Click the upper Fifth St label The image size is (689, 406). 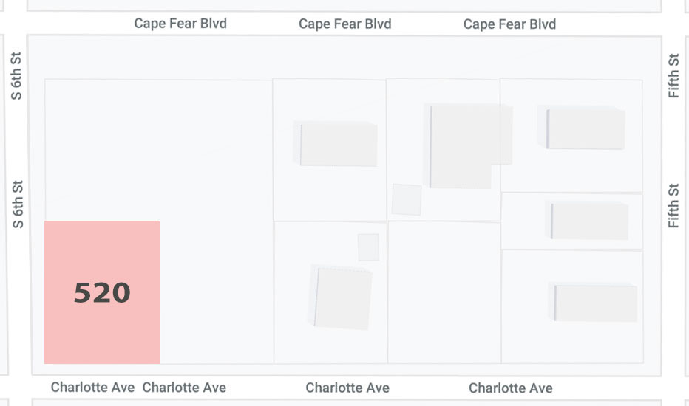pyautogui.click(x=673, y=75)
